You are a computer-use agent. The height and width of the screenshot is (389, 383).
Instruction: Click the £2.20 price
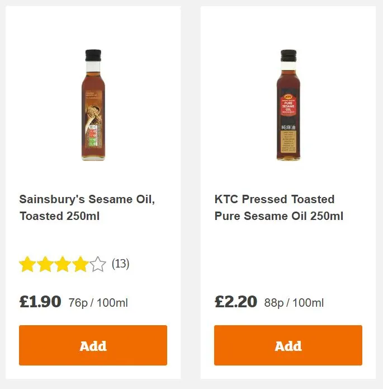235,302
